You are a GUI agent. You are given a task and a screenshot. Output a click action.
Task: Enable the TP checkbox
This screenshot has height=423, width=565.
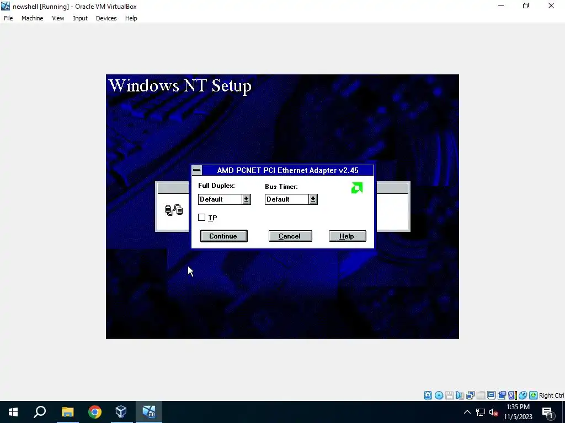point(202,217)
